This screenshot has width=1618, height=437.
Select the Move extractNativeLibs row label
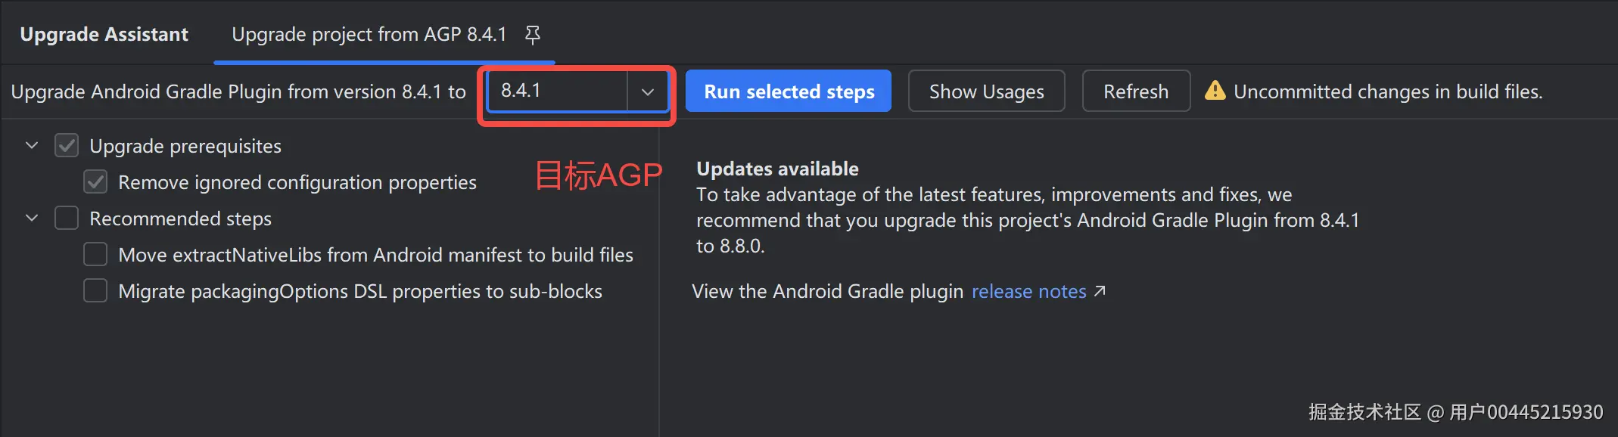coord(375,256)
